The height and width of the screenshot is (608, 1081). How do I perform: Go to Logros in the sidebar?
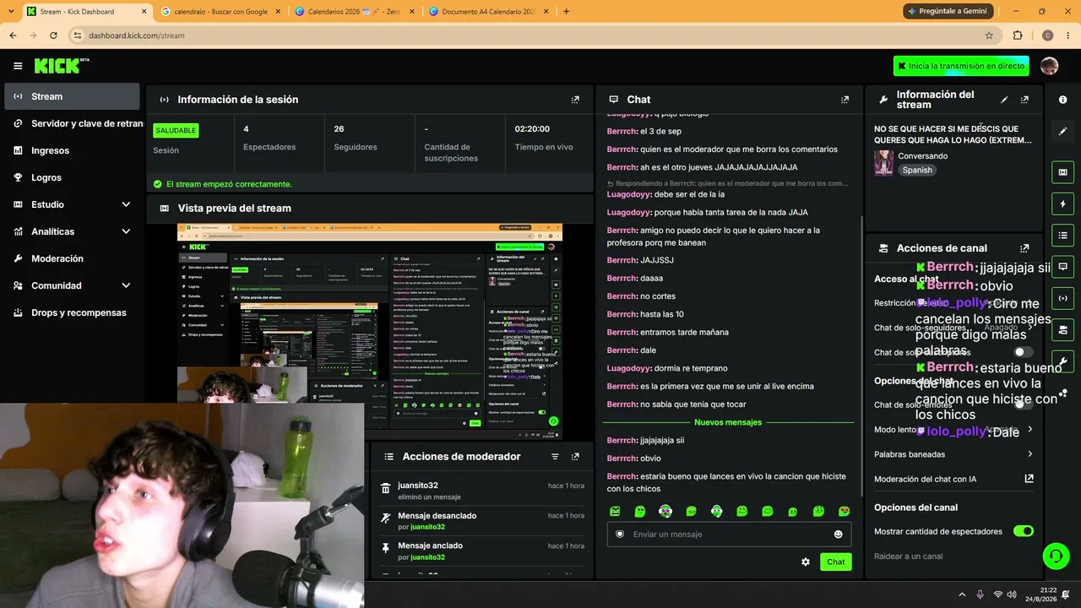pyautogui.click(x=72, y=177)
